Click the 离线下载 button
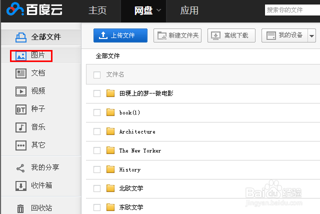 231,35
